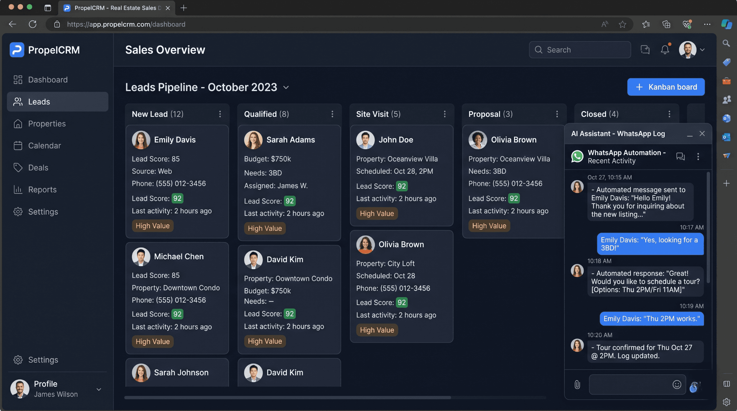Open the tab actions menu icon
This screenshot has height=411, width=737.
pyautogui.click(x=48, y=8)
